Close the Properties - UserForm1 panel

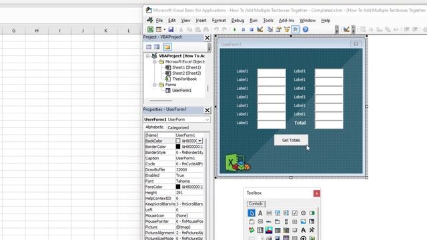[207, 110]
